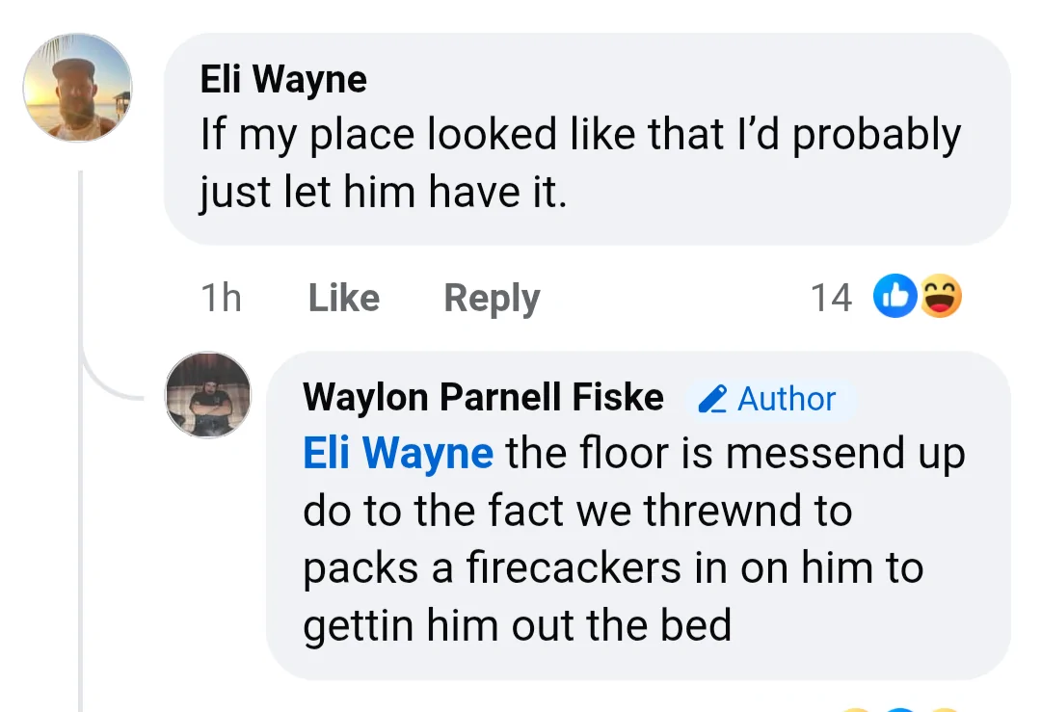Click the vertical comment thread line

pyautogui.click(x=80, y=531)
